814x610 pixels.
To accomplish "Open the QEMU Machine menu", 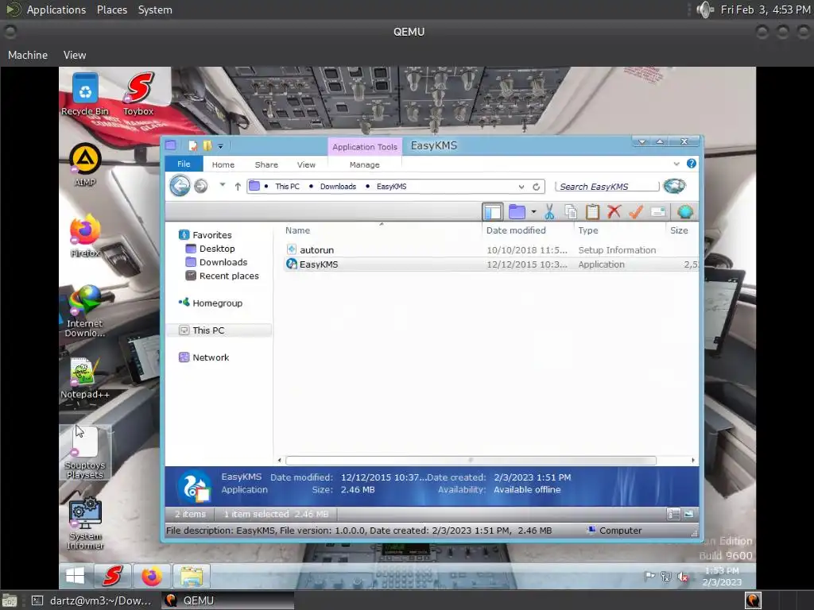I will 28,55.
